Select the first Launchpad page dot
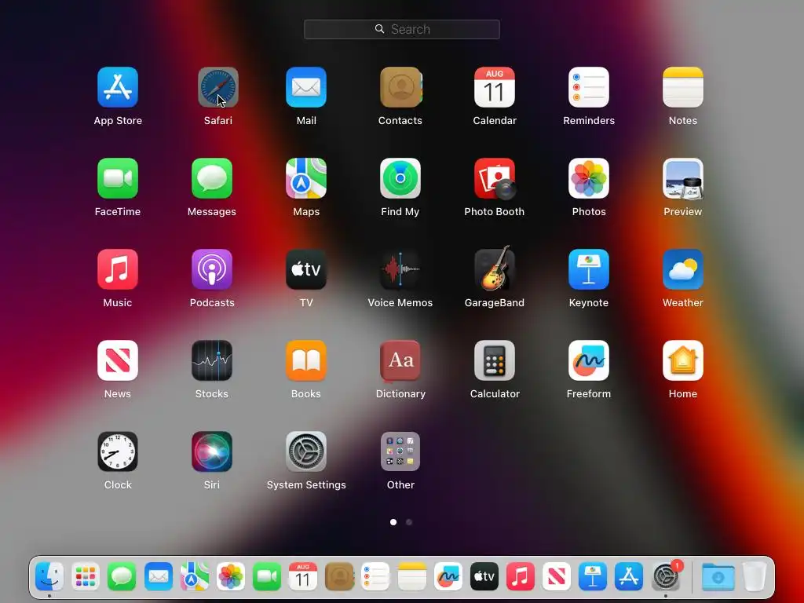Viewport: 804px width, 603px height. [393, 522]
